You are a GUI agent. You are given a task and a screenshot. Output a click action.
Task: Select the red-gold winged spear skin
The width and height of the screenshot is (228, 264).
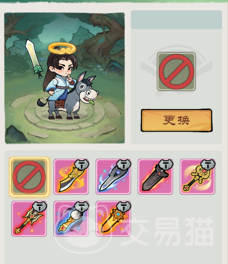[x=29, y=219]
